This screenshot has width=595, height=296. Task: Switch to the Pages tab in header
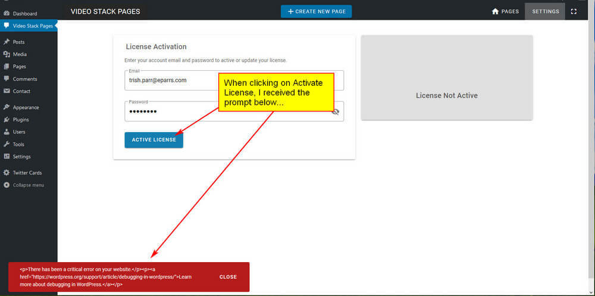click(x=505, y=11)
